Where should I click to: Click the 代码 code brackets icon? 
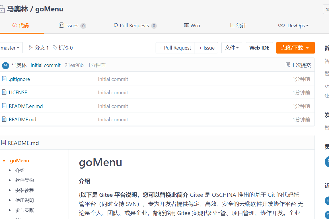tap(15, 25)
